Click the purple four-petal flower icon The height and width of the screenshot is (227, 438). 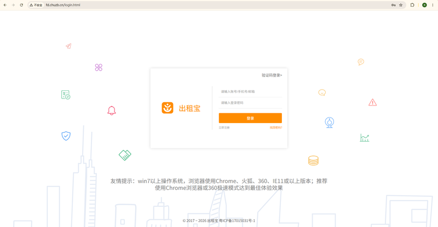99,67
